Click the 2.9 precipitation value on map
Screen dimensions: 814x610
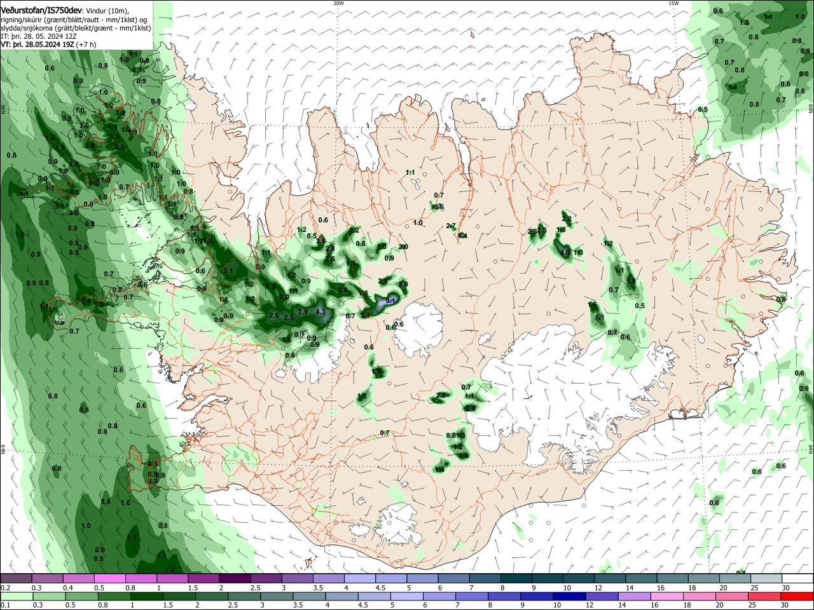(303, 311)
